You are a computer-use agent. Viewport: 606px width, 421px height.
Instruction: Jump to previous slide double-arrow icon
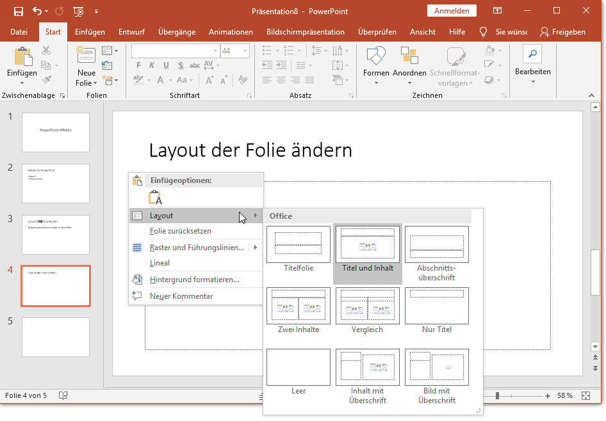point(595,358)
